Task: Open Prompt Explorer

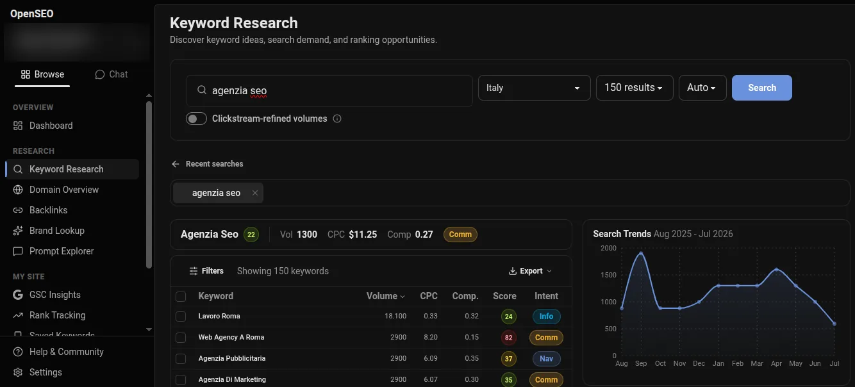Action: click(72, 251)
